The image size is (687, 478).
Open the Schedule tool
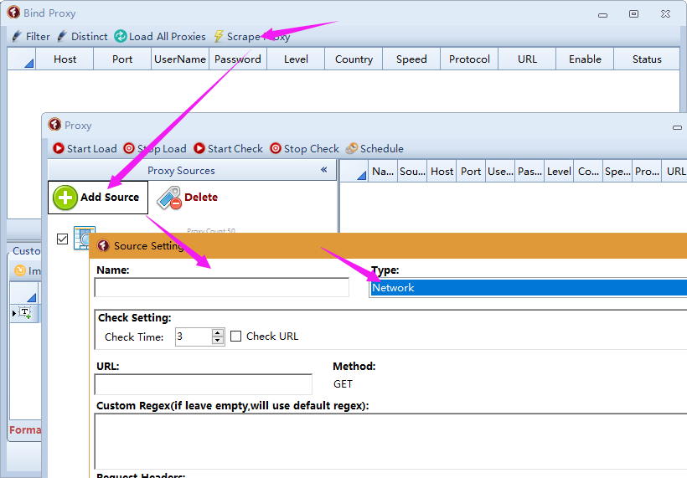tap(374, 149)
